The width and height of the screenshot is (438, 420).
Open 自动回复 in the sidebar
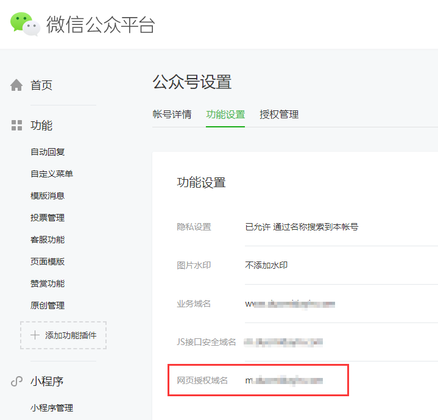(x=48, y=152)
